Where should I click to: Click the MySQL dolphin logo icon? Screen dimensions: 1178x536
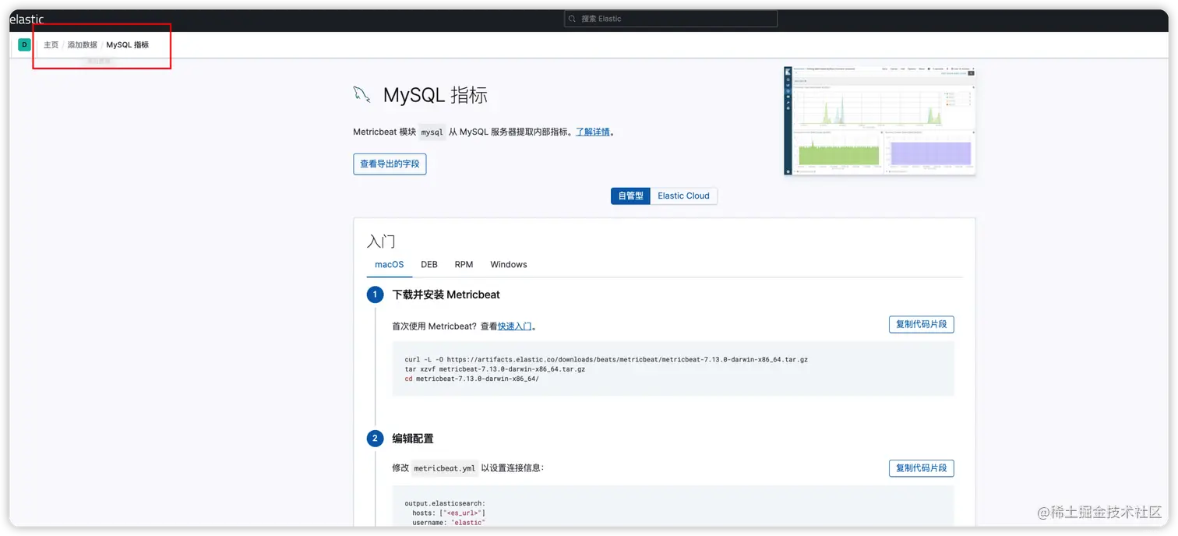[x=362, y=95]
